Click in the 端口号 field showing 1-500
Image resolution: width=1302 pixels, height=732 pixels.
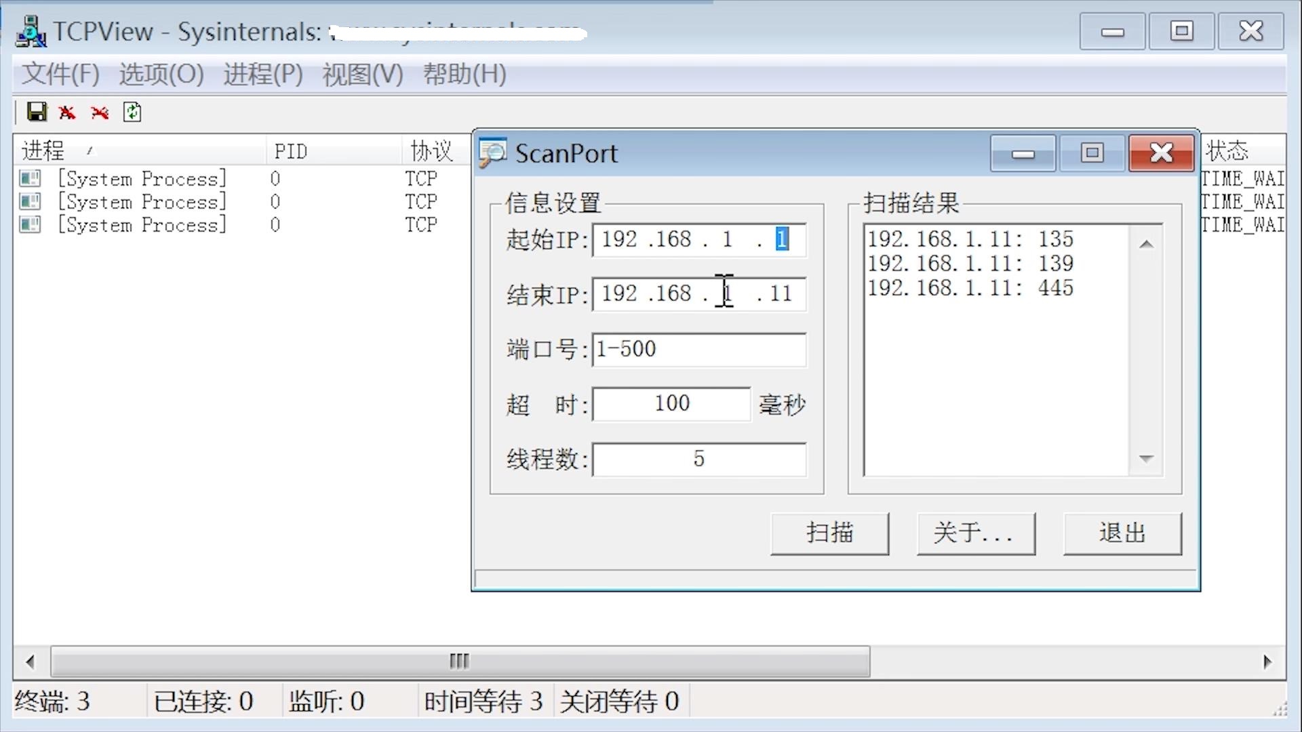699,350
